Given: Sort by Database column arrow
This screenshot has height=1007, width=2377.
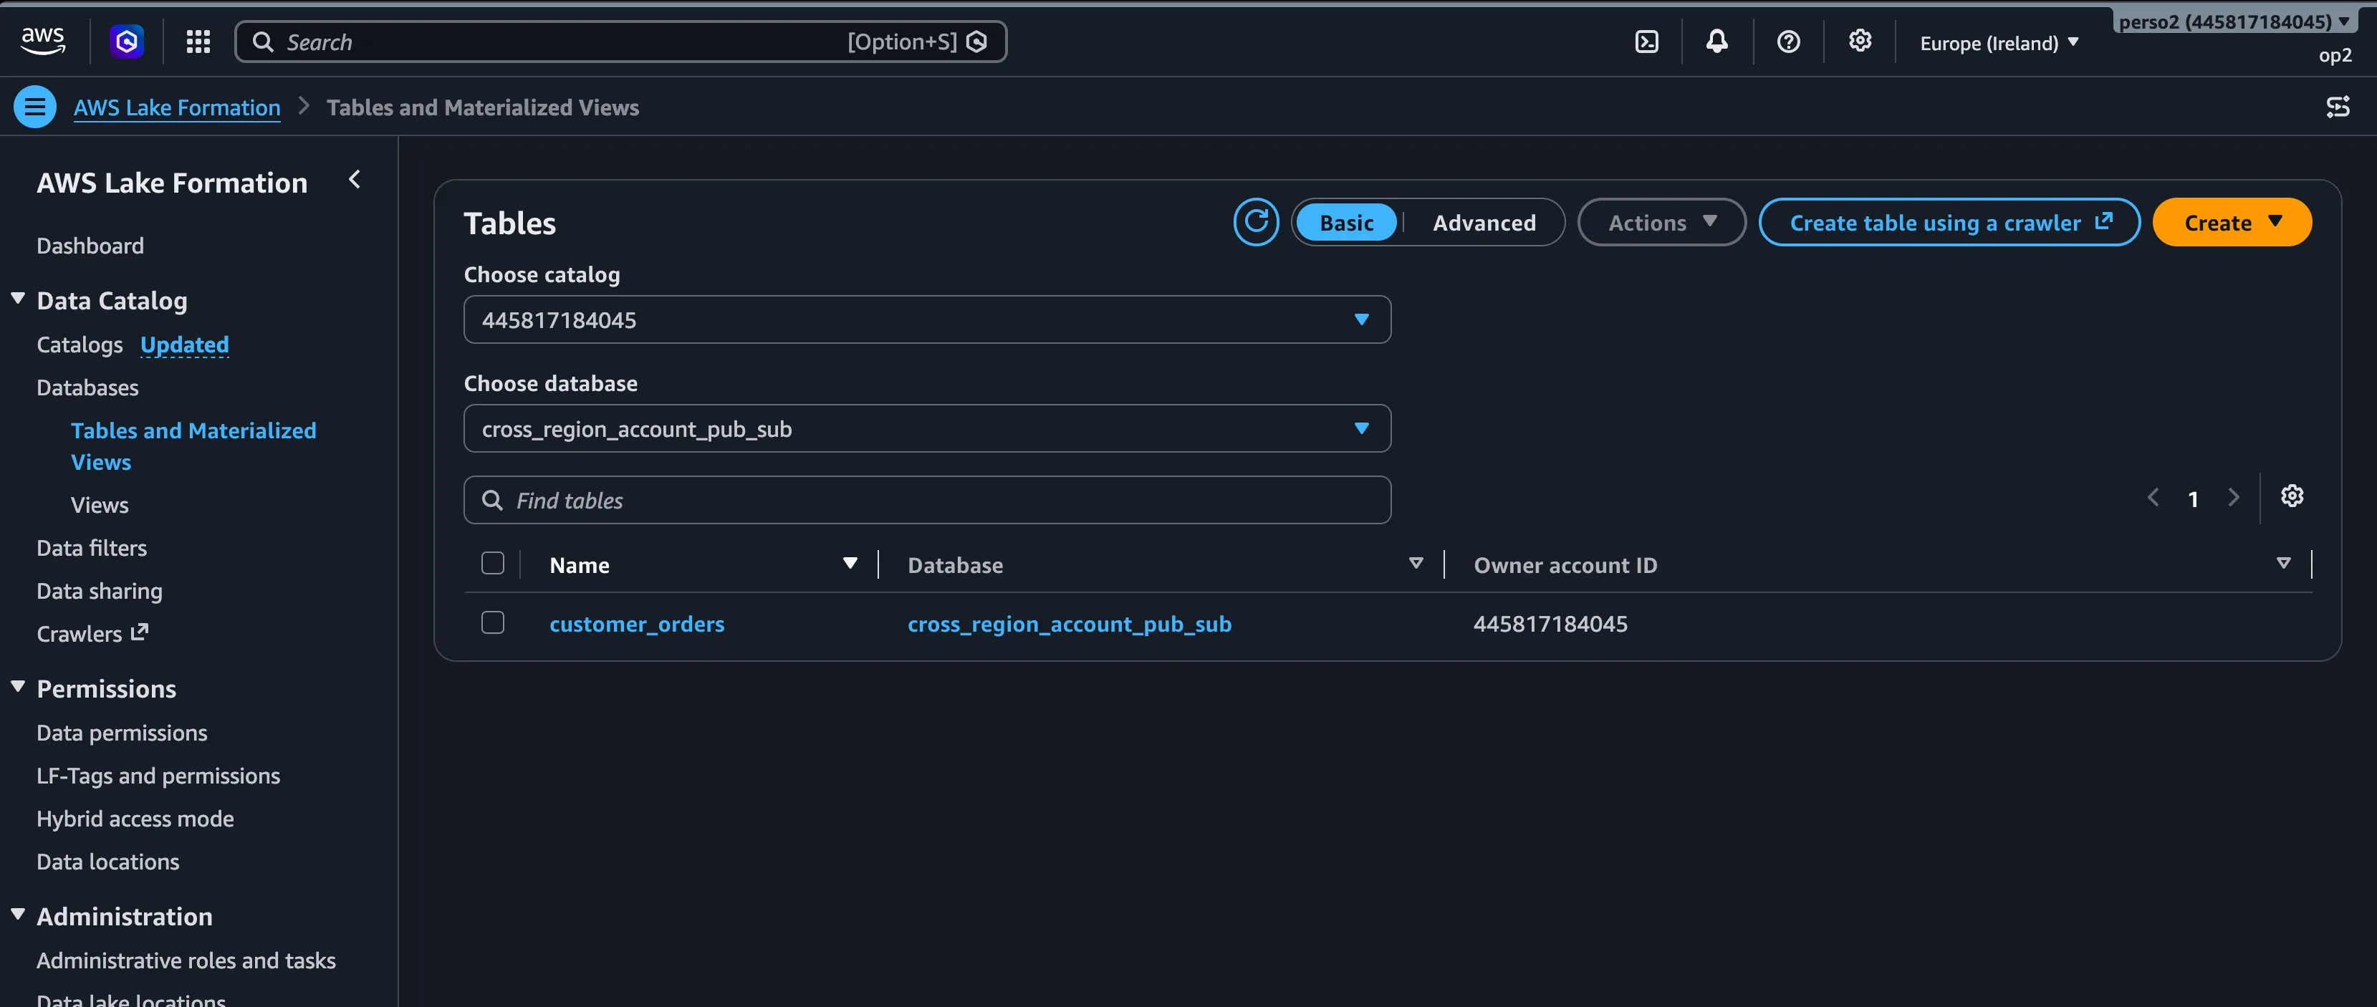Looking at the screenshot, I should (1416, 564).
